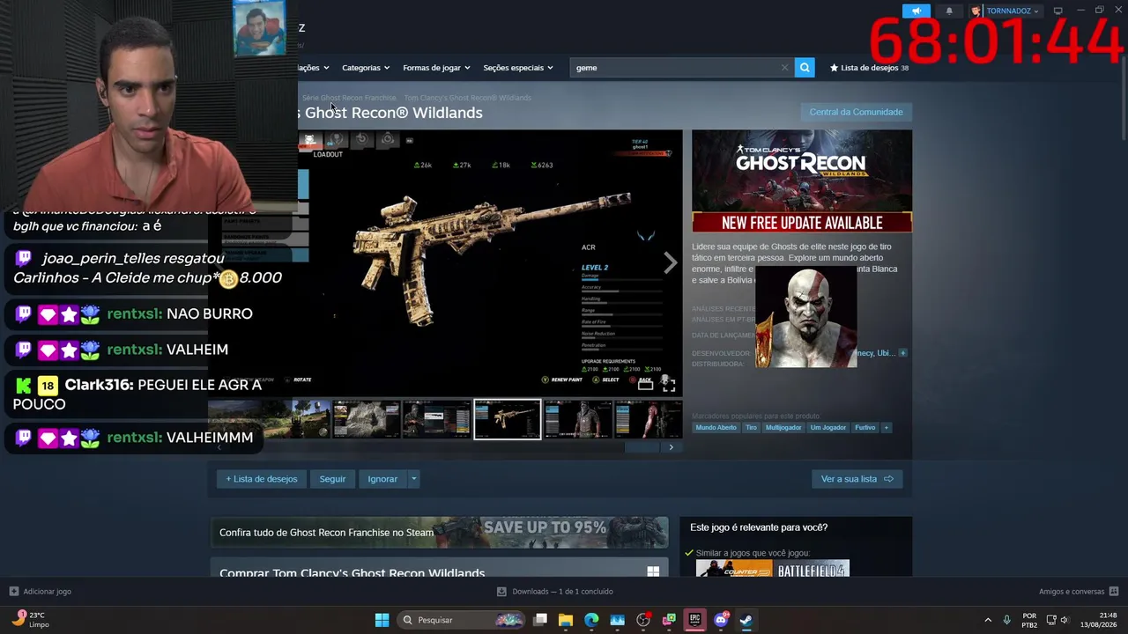The width and height of the screenshot is (1128, 634).
Task: Click the Adicionar jogo plus icon
Action: pos(13,592)
